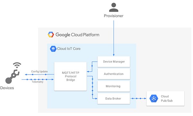The width and height of the screenshot is (193, 116).
Task: Select the Data Broker box
Action: pos(114,99)
